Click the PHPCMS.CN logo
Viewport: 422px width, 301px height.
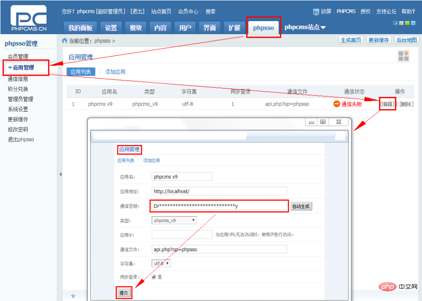point(28,18)
